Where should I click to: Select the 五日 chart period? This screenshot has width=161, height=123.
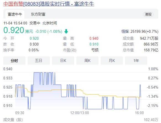pos(39,61)
